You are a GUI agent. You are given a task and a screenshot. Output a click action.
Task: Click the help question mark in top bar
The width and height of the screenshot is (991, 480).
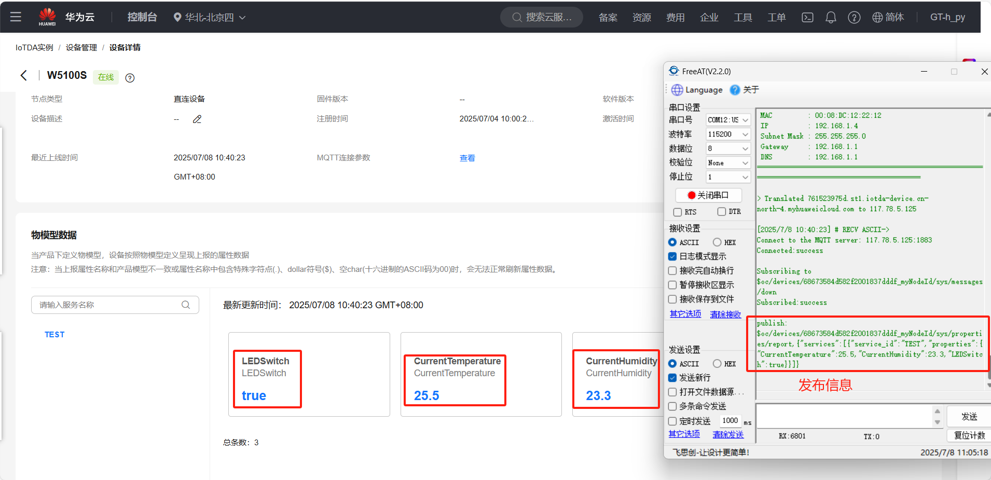click(854, 17)
